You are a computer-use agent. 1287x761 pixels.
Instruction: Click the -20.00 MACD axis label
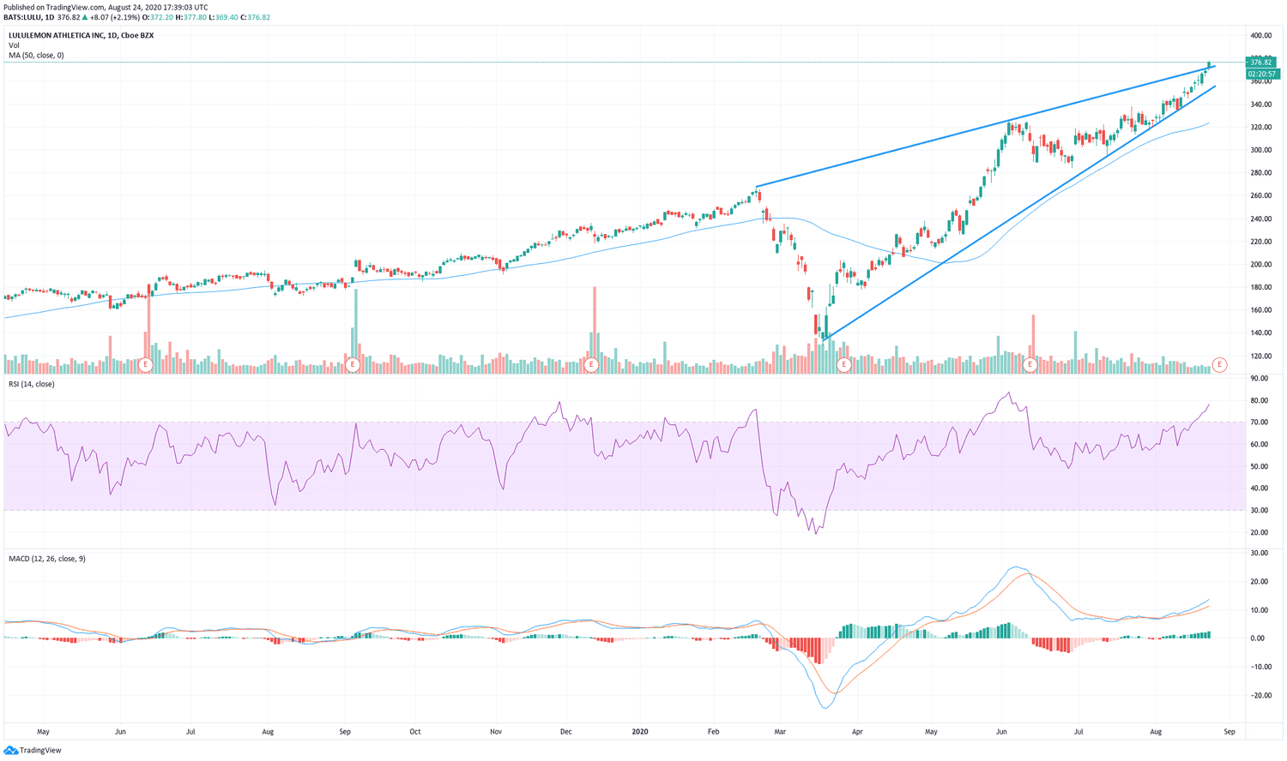point(1260,696)
